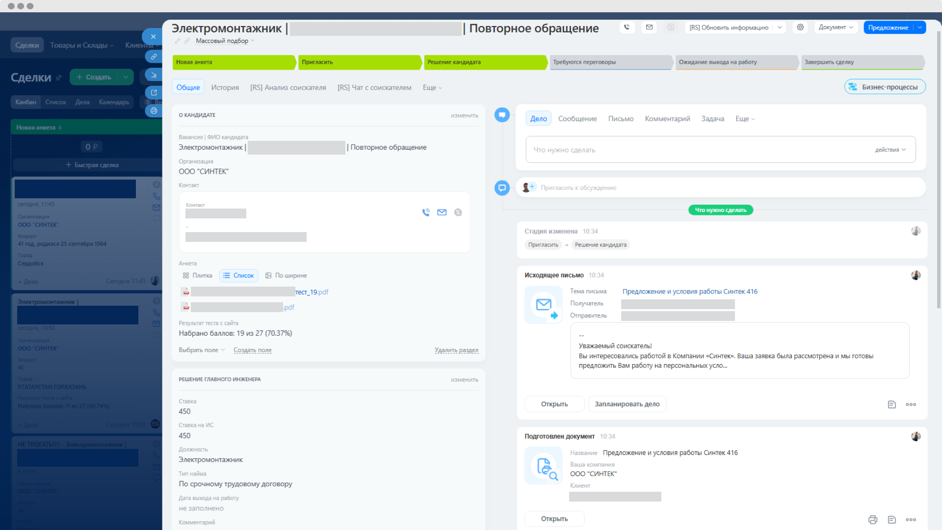
Task: Set stage to Ожидание выхода на работу
Action: pos(736,62)
